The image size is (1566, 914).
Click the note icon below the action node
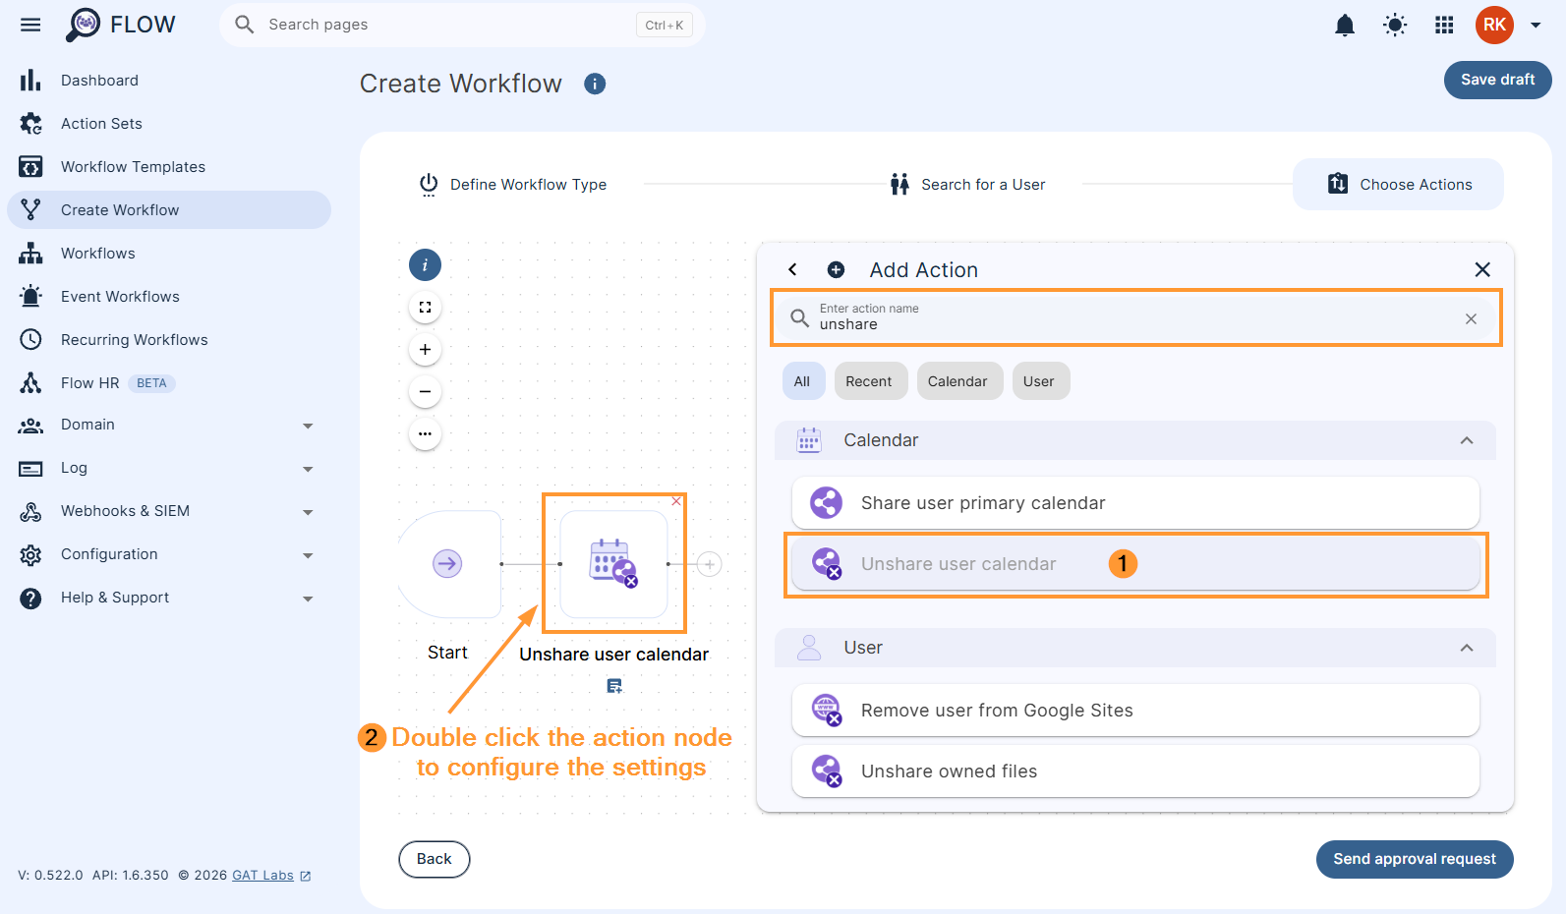pos(614,686)
